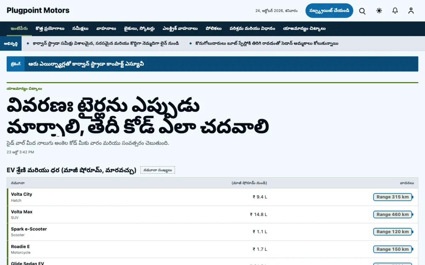Select the Roadie E row name
Screen dimensions: 425x265
point(20,247)
